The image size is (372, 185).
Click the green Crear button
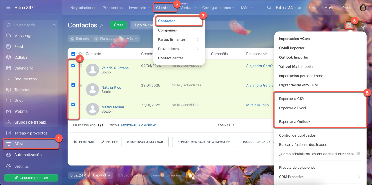(x=118, y=25)
